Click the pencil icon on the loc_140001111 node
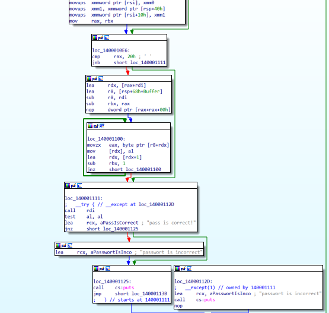The image size is (329, 313). [x=74, y=185]
